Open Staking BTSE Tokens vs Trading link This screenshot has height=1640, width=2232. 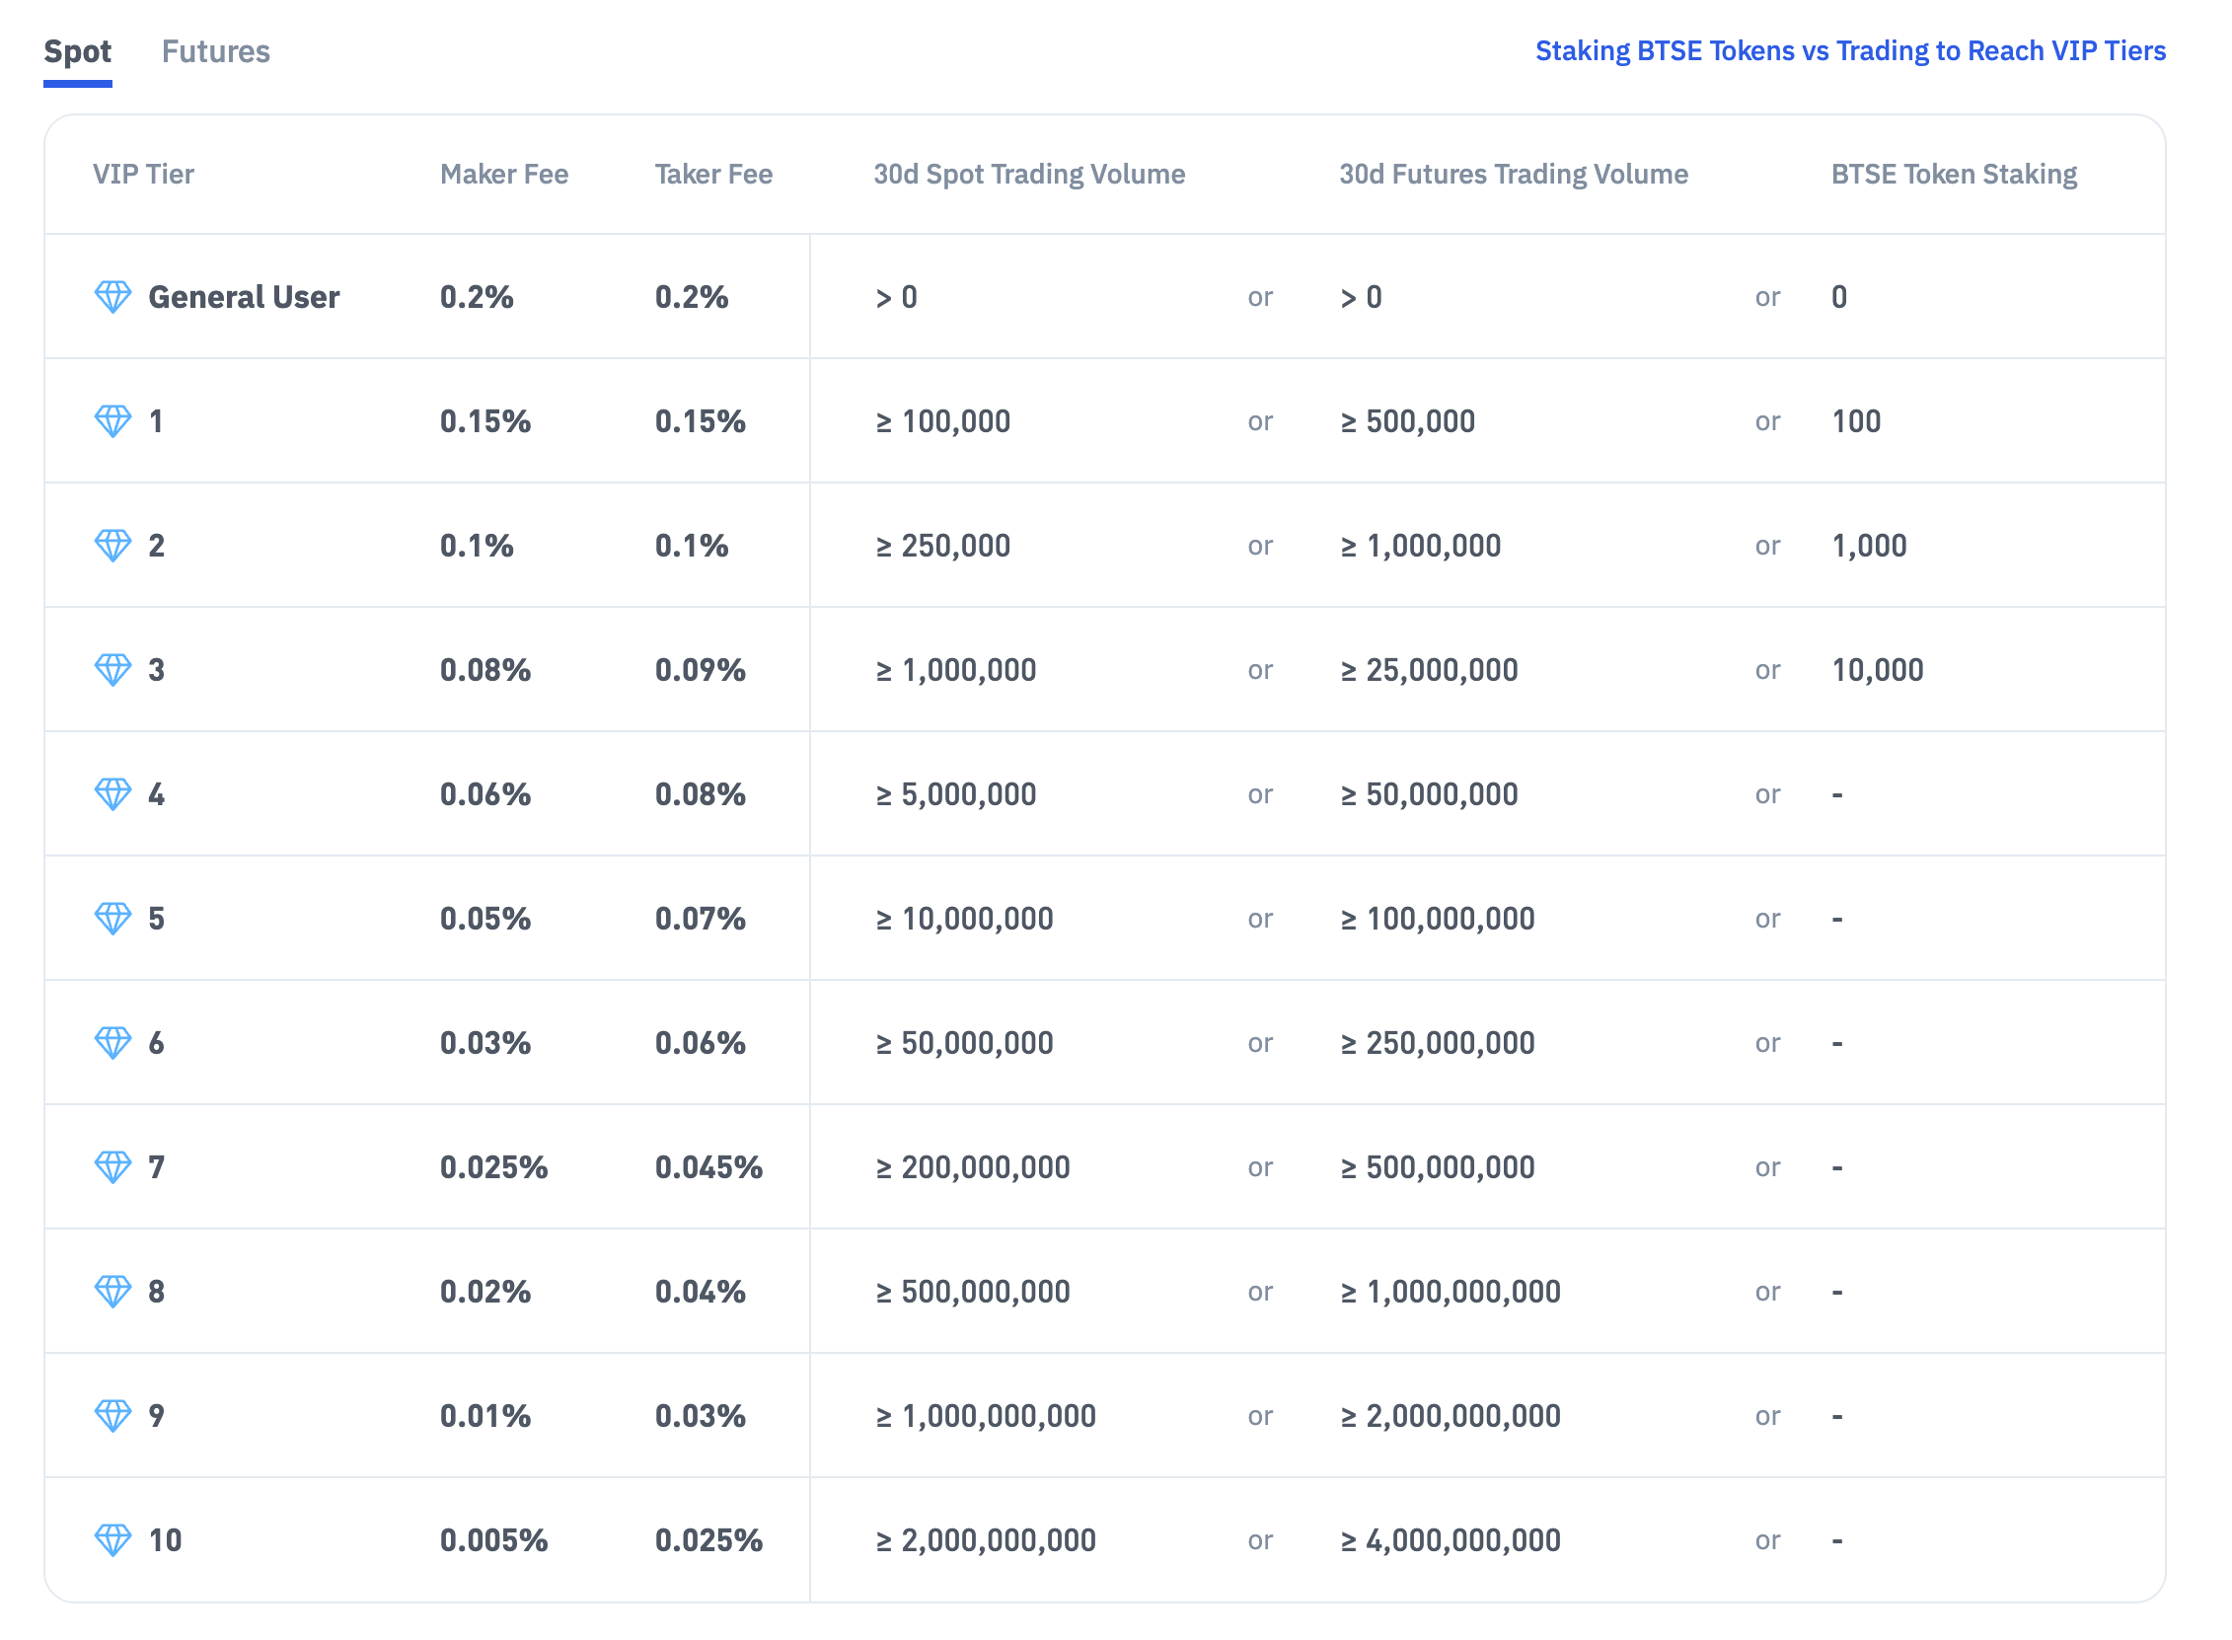[1849, 50]
